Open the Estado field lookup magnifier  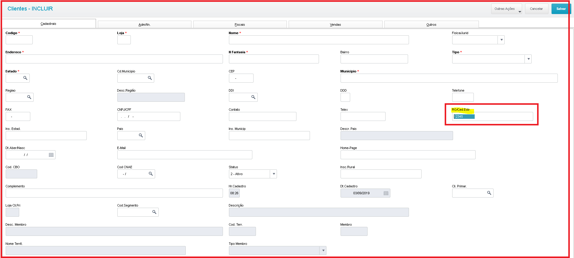click(x=25, y=78)
